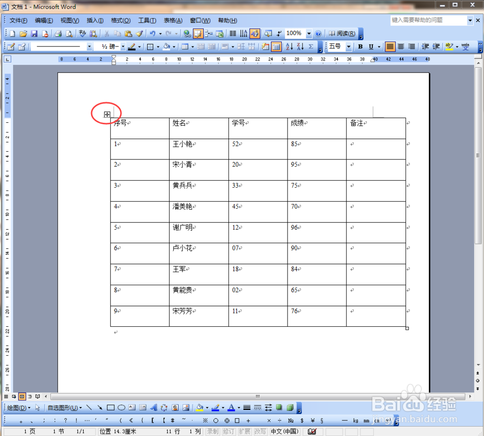
Task: Click Sort Descending on the tables toolbar
Action: [301, 46]
